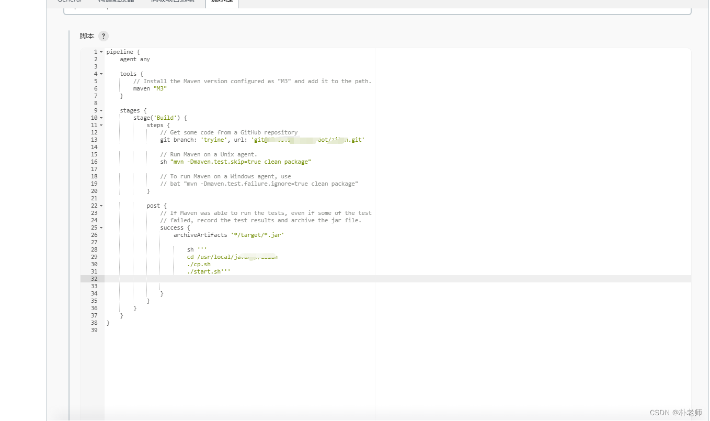Click the archiveArtifacts '*/target/*.jar' line
710x421 pixels.
[x=229, y=235]
